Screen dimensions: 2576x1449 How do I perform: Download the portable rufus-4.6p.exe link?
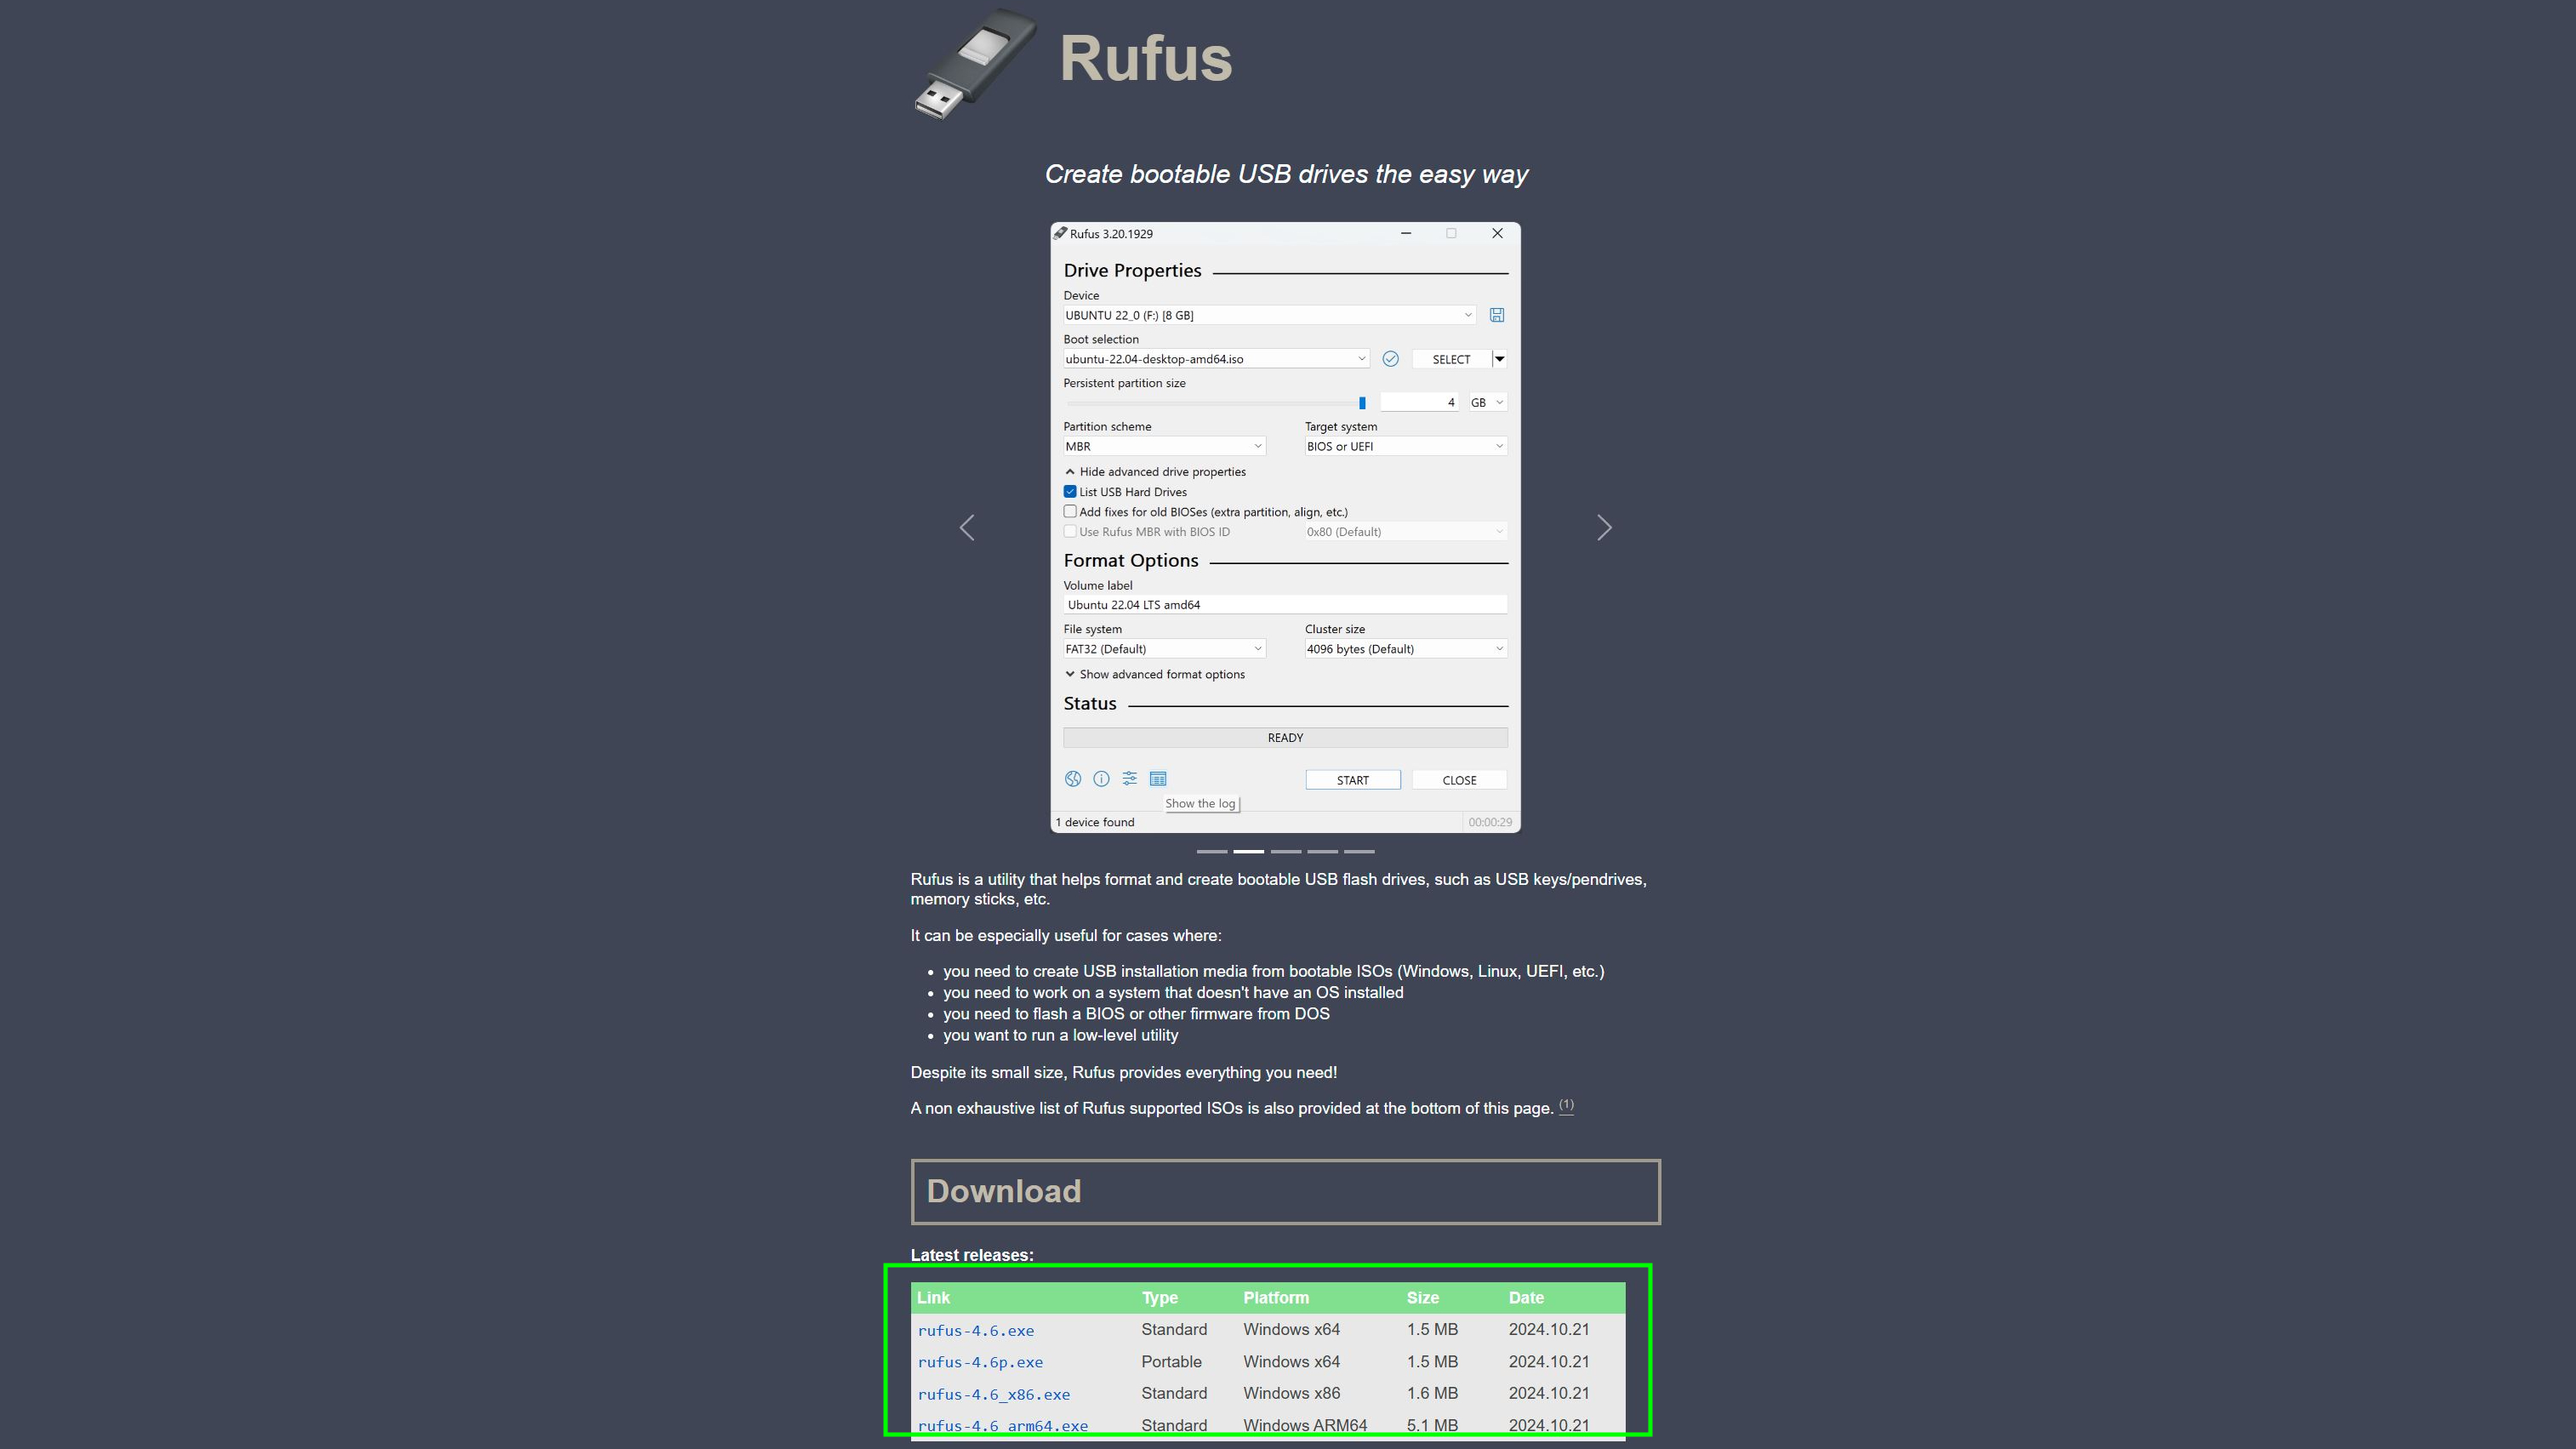click(979, 1363)
